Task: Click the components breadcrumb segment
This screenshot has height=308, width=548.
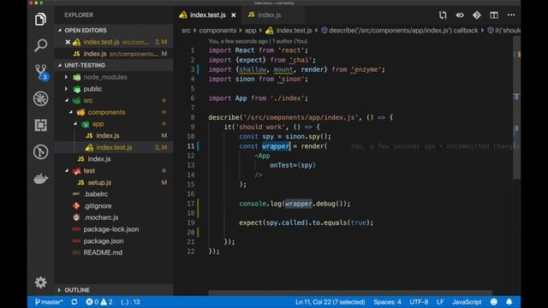Action: click(217, 31)
